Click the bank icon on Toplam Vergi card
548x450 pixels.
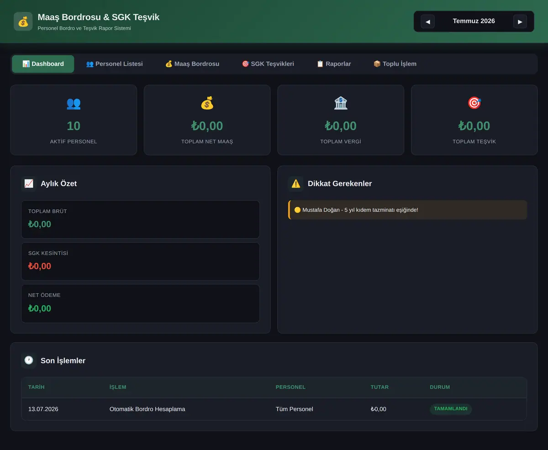[341, 103]
